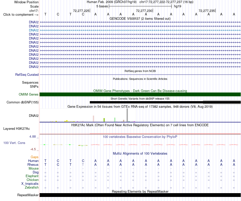The image size is (241, 201).
Task: Select the 100 Vert. Cons label
Action: pyautogui.click(x=14, y=143)
